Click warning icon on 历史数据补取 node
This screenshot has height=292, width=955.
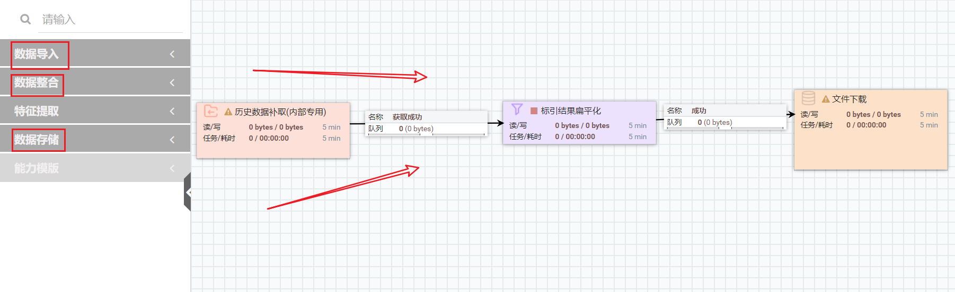pyautogui.click(x=228, y=112)
